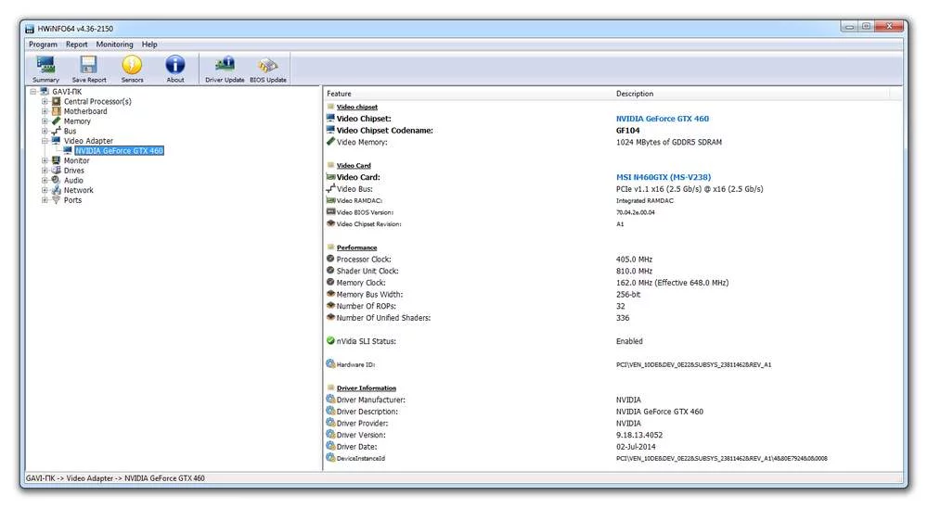Viewport: 928px width, 508px height.
Task: Open the Sensors monitoring icon
Action: [132, 66]
